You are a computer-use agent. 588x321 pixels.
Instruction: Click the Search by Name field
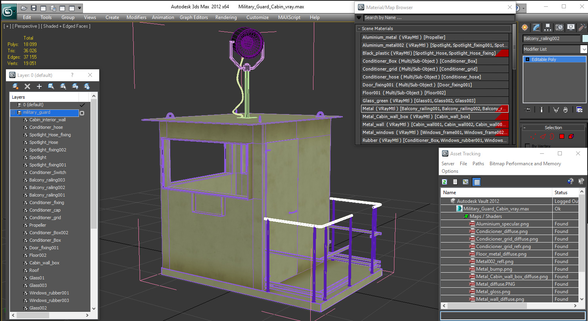[438, 17]
